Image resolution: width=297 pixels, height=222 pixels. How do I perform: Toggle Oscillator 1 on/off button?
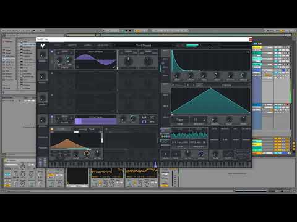[x=52, y=52]
